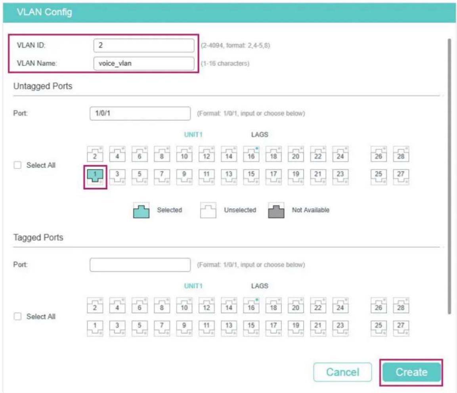The image size is (457, 393).
Task: Select untagged port 23 icon
Action: [x=340, y=177]
